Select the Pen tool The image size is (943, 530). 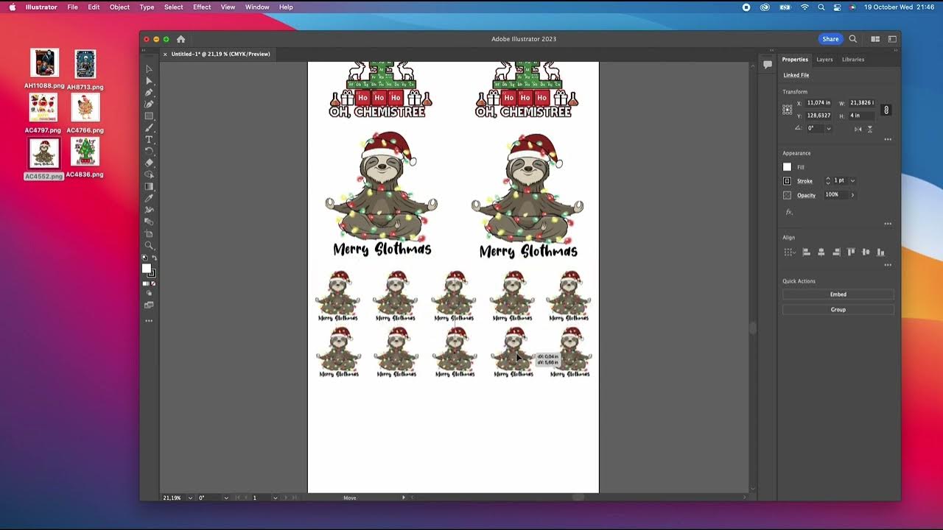pos(149,92)
